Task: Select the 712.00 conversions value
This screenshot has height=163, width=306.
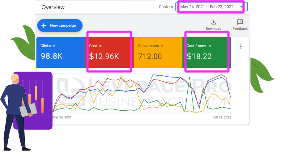Action: [x=150, y=56]
